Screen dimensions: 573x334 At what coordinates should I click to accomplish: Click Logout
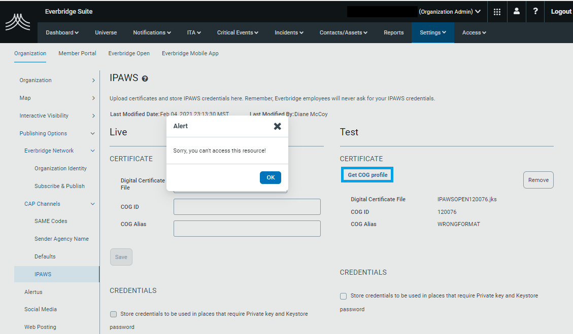[x=561, y=12]
